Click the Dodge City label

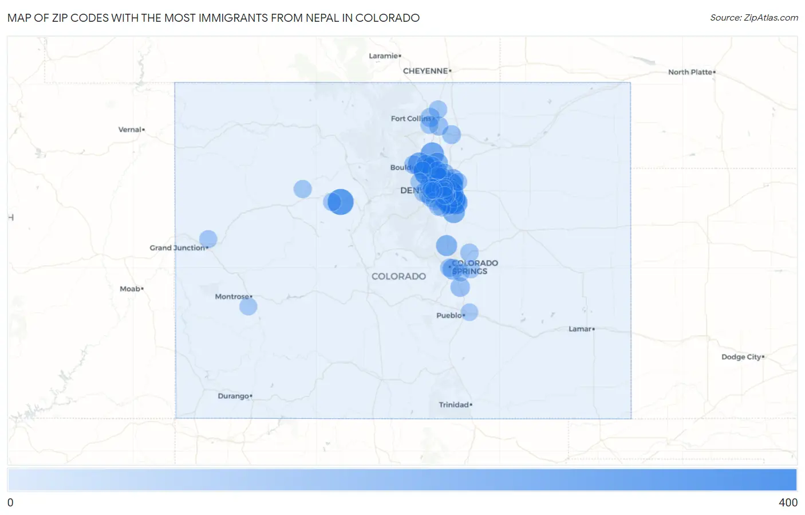coord(741,357)
